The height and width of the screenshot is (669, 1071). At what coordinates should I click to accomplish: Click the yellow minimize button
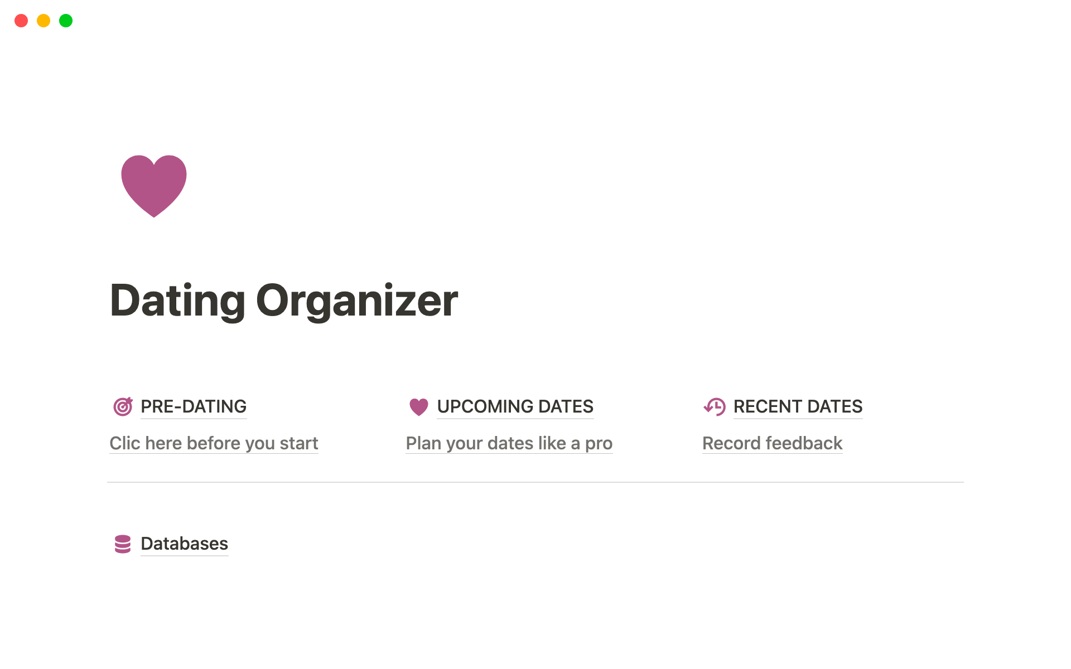click(x=44, y=20)
